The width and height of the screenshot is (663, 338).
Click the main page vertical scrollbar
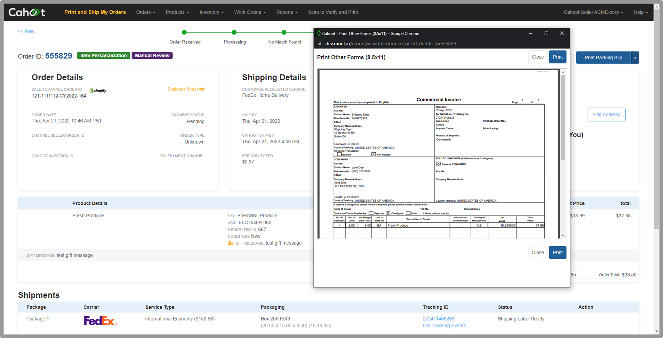[x=656, y=119]
